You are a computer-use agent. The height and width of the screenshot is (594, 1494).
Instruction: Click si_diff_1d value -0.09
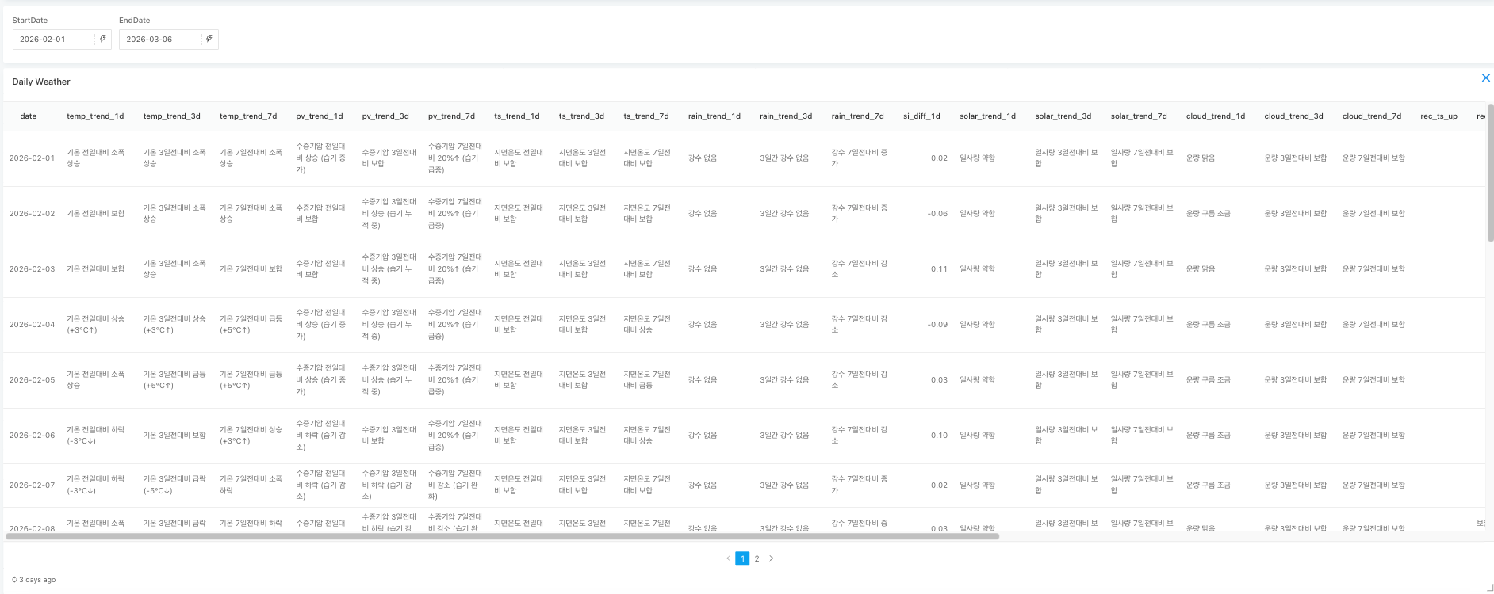[937, 325]
